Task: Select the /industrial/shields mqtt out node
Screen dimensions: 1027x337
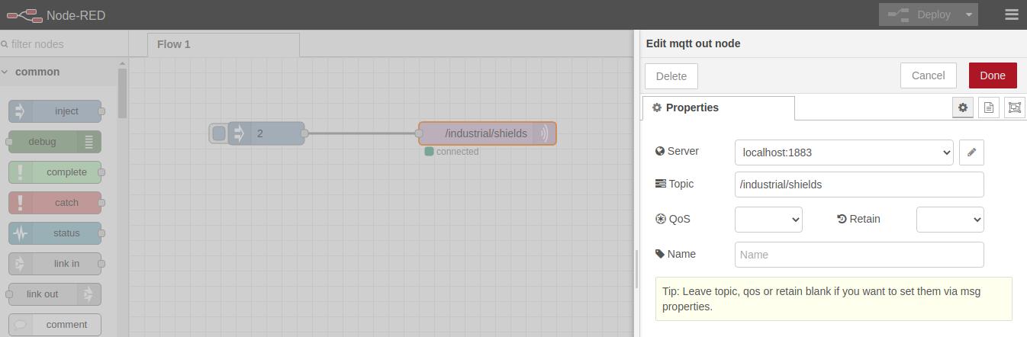Action: pos(487,133)
